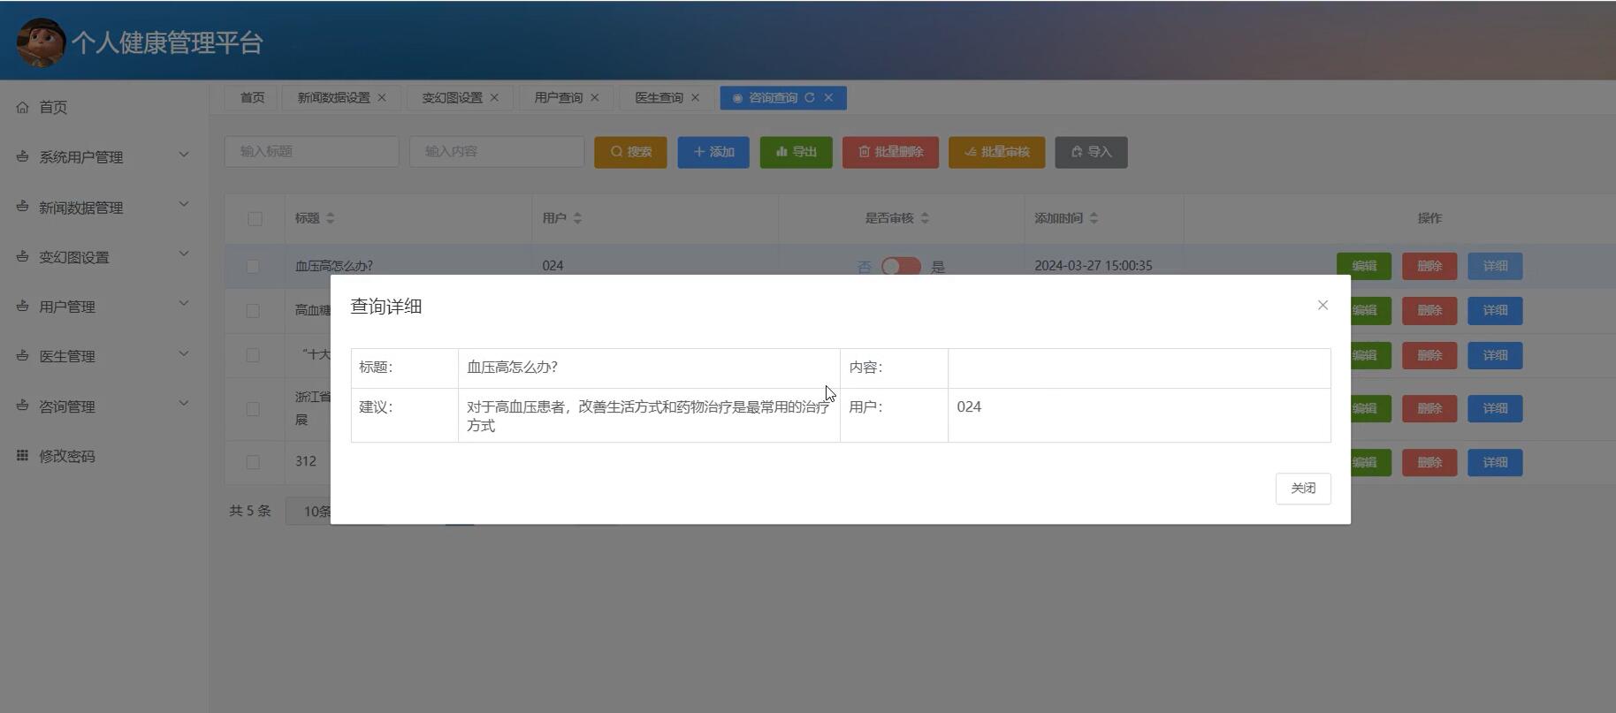
Task: Click the 血压高怎么办? title in dialog
Action: [512, 368]
